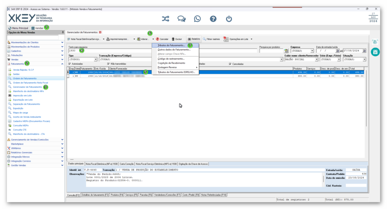
Task: Open dropdown arrow next to Nota Fiscal Eletrônica
Action: (x=104, y=39)
